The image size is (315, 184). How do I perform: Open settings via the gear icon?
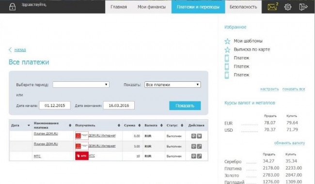[288, 7]
